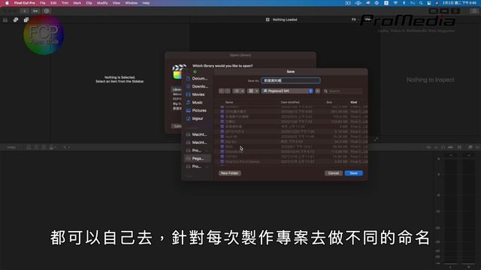Open the Window menu
Screen dimensions: 481x270
(132, 3)
